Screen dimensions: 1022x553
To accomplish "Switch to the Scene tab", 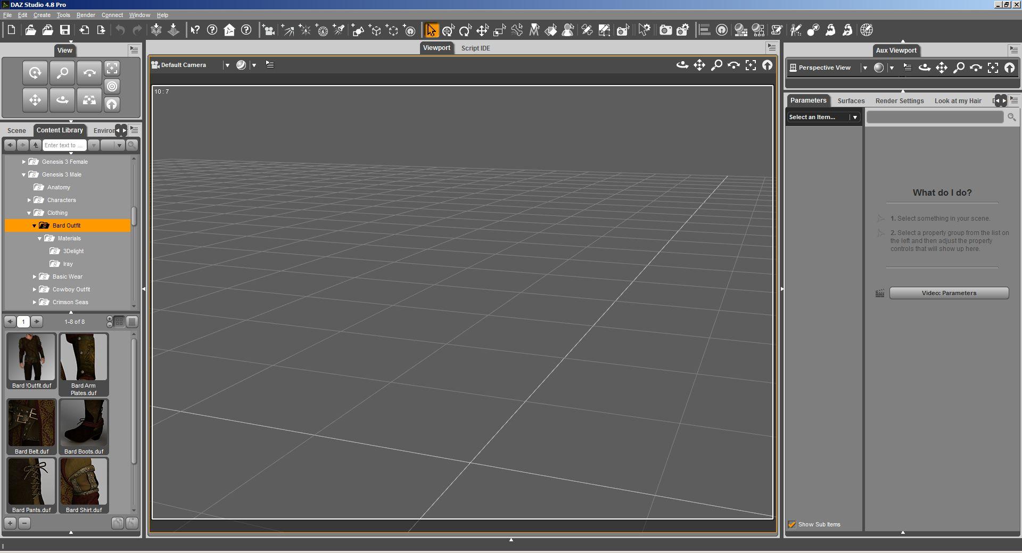I will pyautogui.click(x=17, y=130).
